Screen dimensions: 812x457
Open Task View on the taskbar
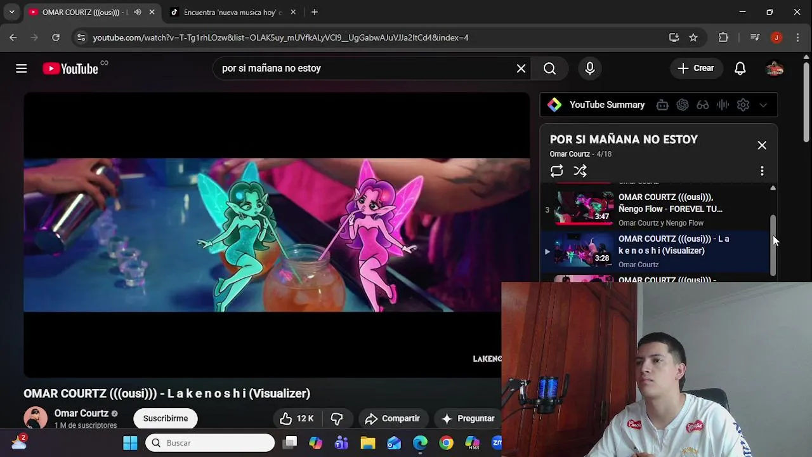point(290,442)
